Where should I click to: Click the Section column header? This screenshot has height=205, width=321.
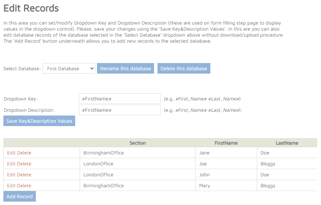(x=137, y=143)
